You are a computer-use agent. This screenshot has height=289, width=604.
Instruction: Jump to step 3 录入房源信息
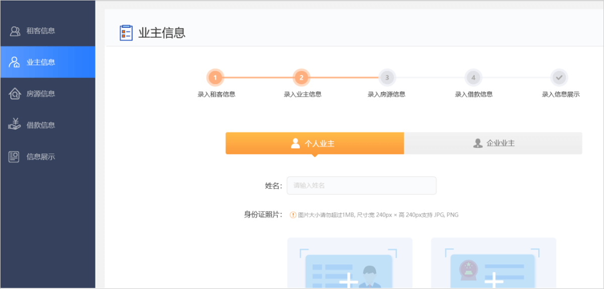(387, 78)
